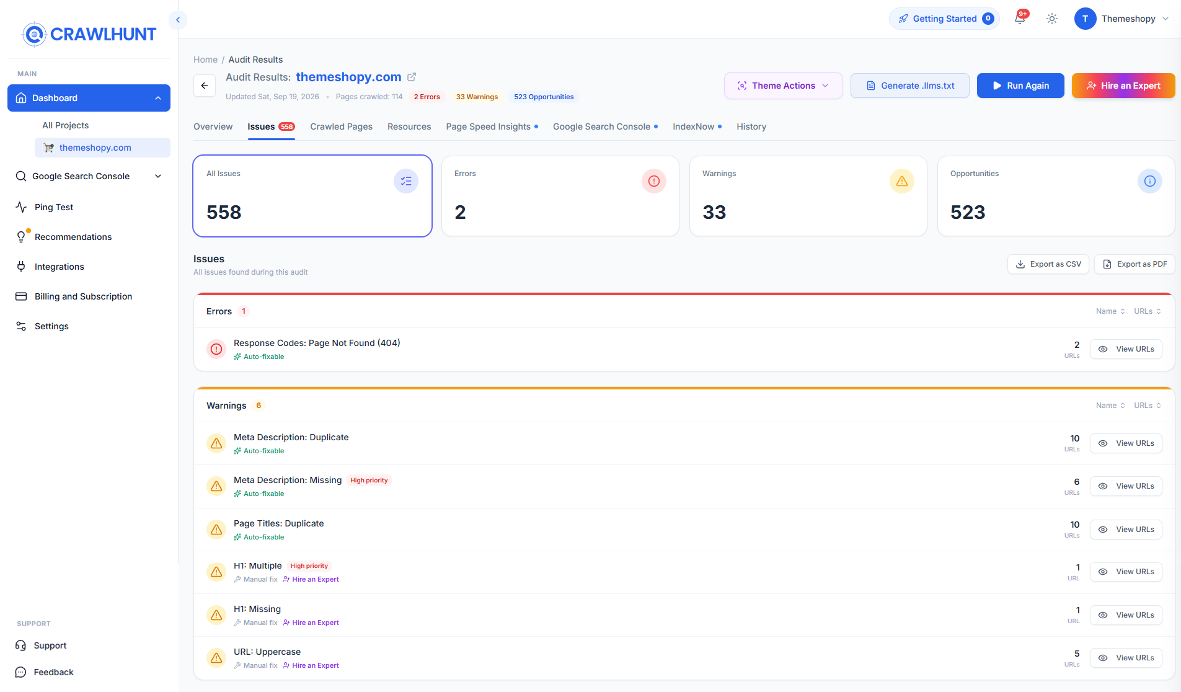Screen dimensions: 1181x692
Task: View URLs for H1: Multiple
Action: click(1126, 572)
